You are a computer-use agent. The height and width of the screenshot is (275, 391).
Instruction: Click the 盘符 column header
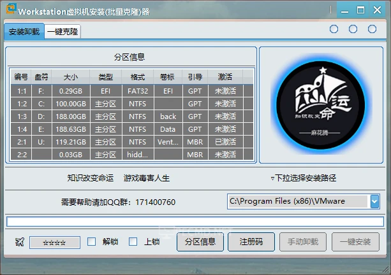coord(41,77)
